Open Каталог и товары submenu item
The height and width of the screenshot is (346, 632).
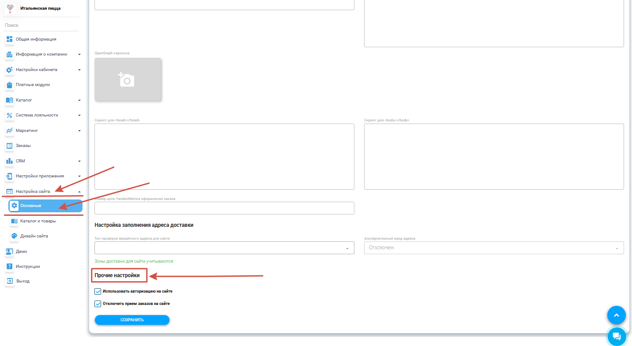[38, 221]
